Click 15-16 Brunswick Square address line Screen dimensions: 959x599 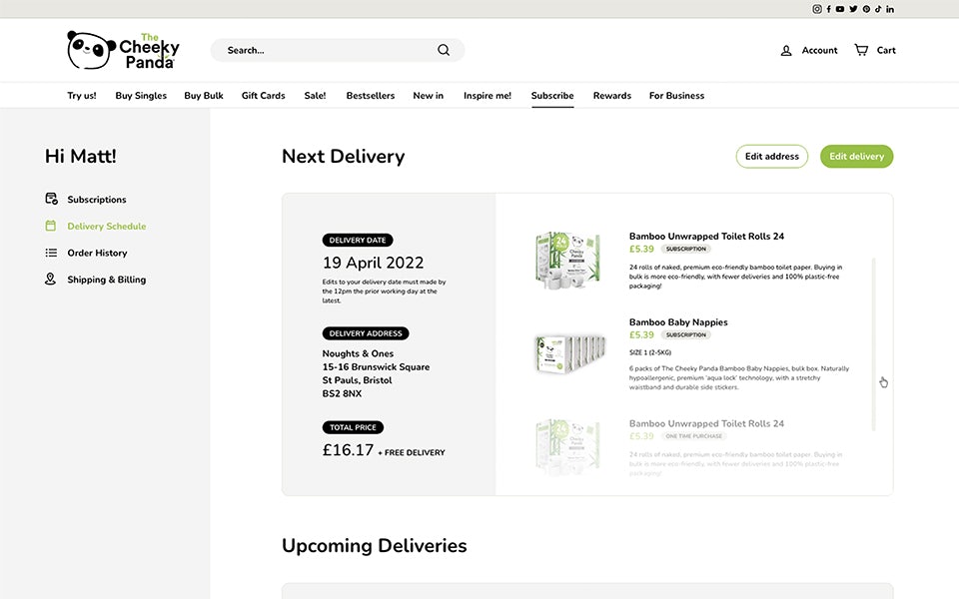point(377,366)
